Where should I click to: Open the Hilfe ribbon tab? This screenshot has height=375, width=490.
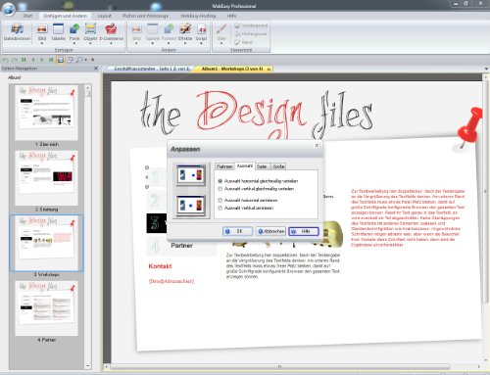(x=231, y=16)
